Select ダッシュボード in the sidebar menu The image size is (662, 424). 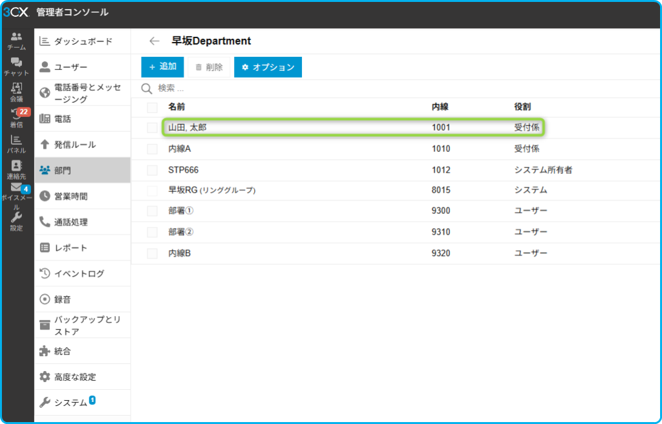coord(83,41)
